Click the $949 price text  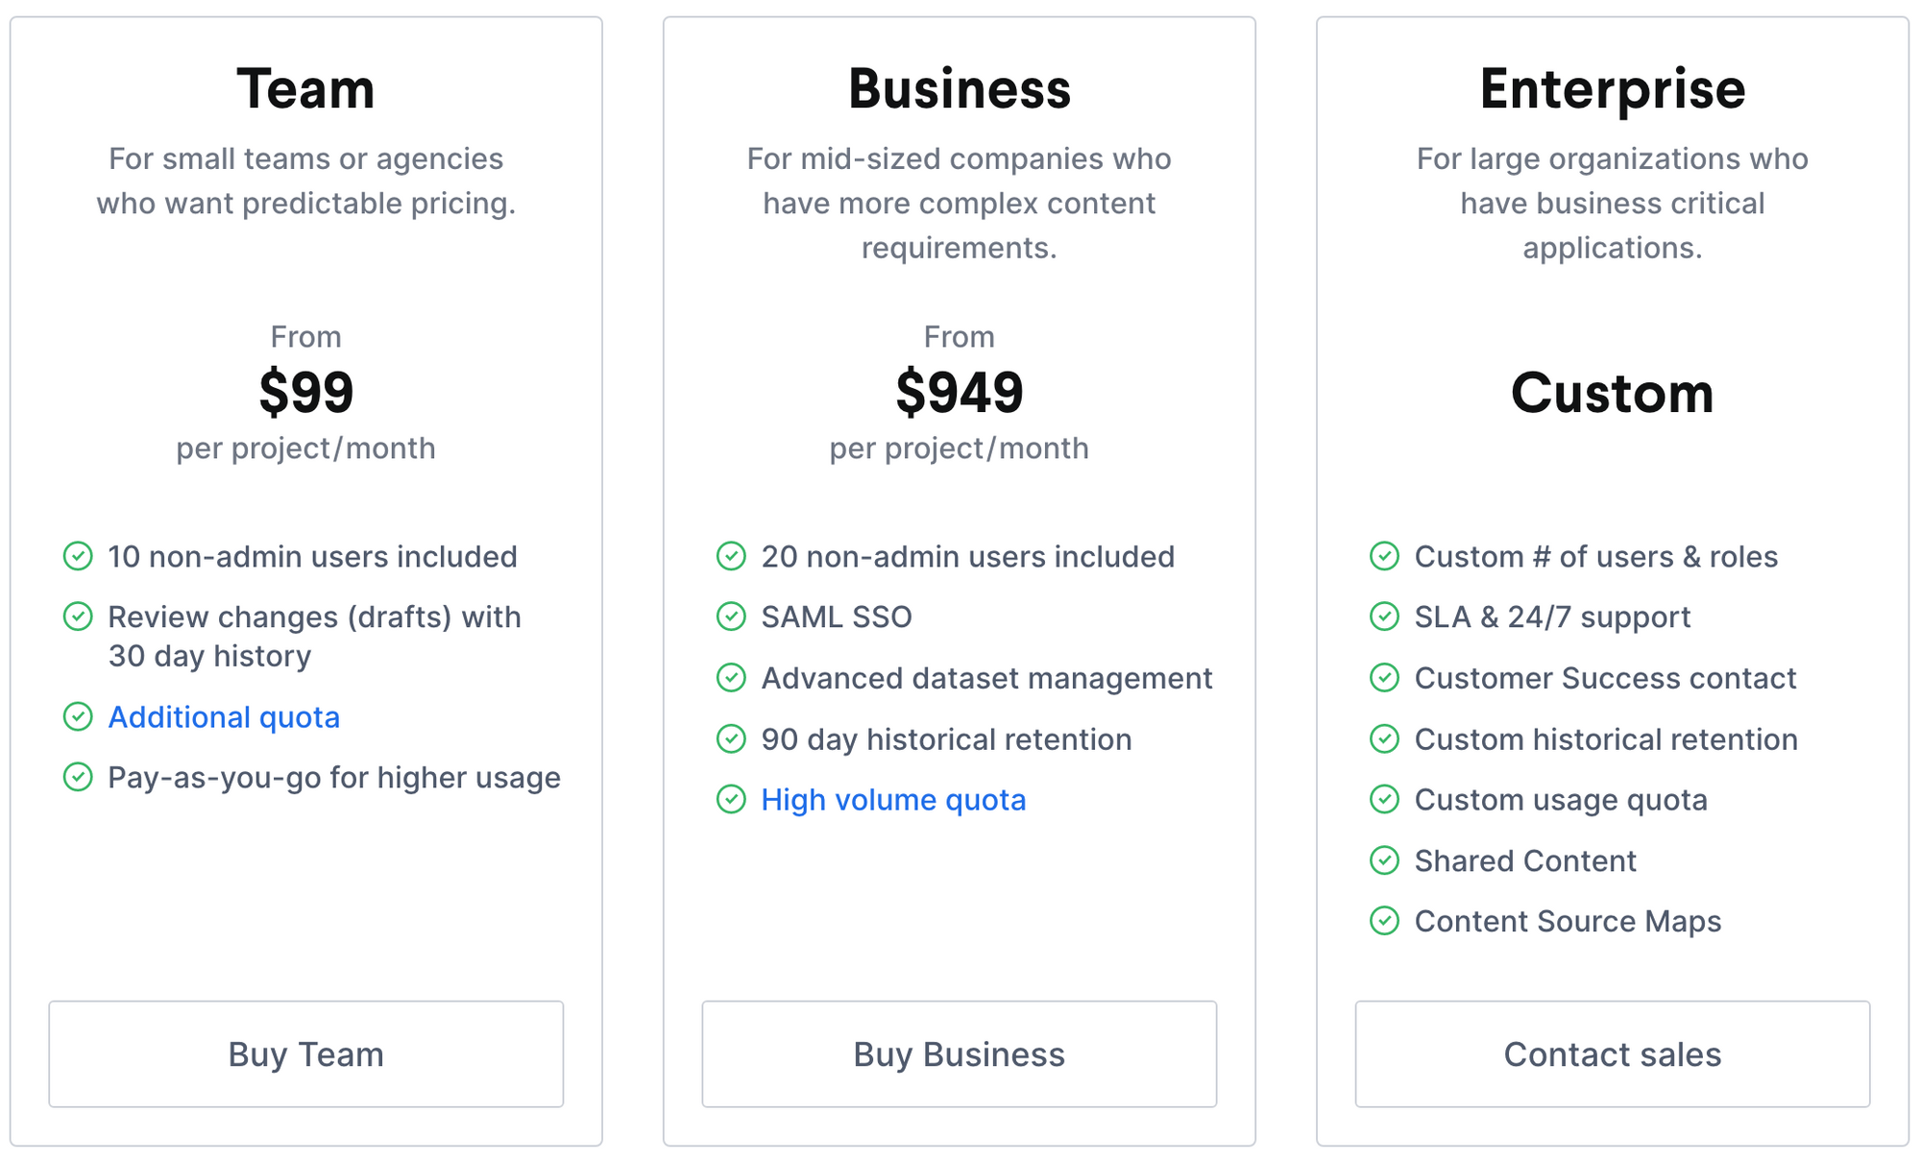click(x=959, y=392)
